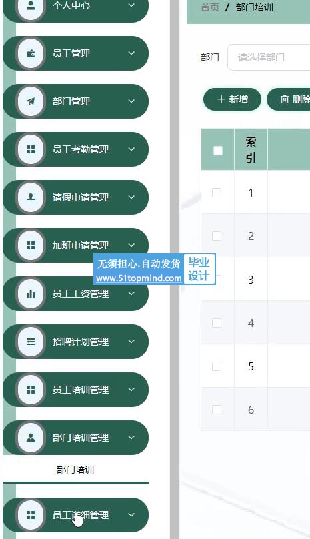Collapse the 部门培训管理 menu chevron
The image size is (310, 539).
131,437
